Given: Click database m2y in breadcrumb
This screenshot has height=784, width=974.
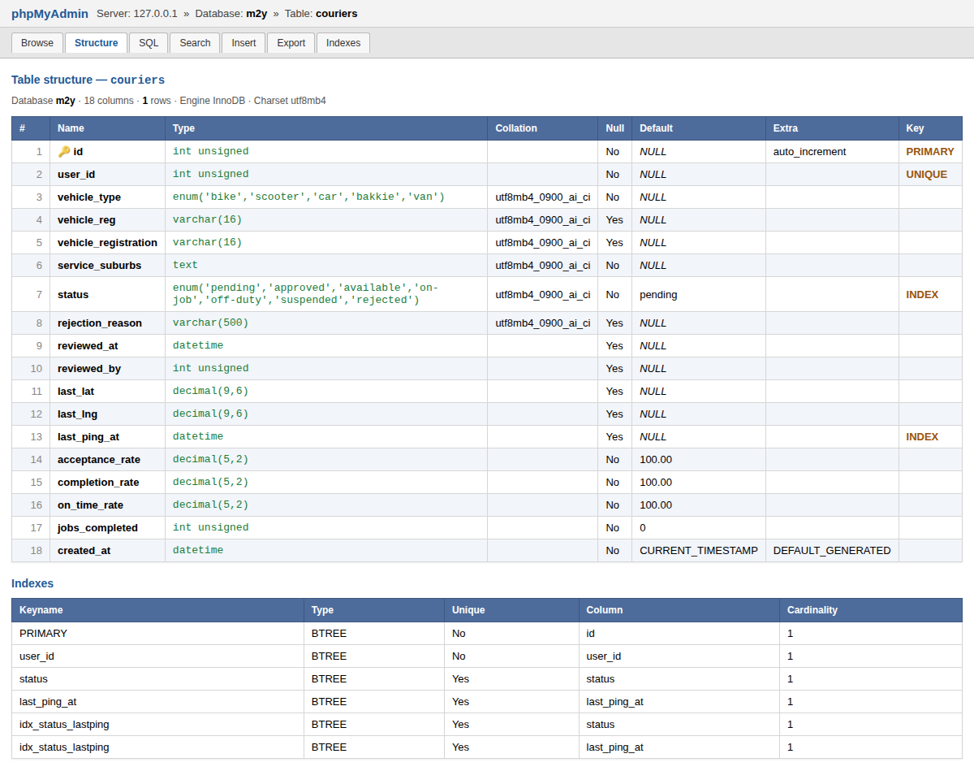Looking at the screenshot, I should (x=256, y=14).
